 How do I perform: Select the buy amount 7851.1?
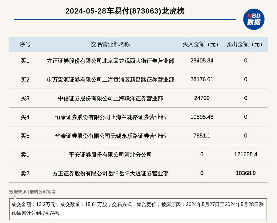tap(202, 136)
